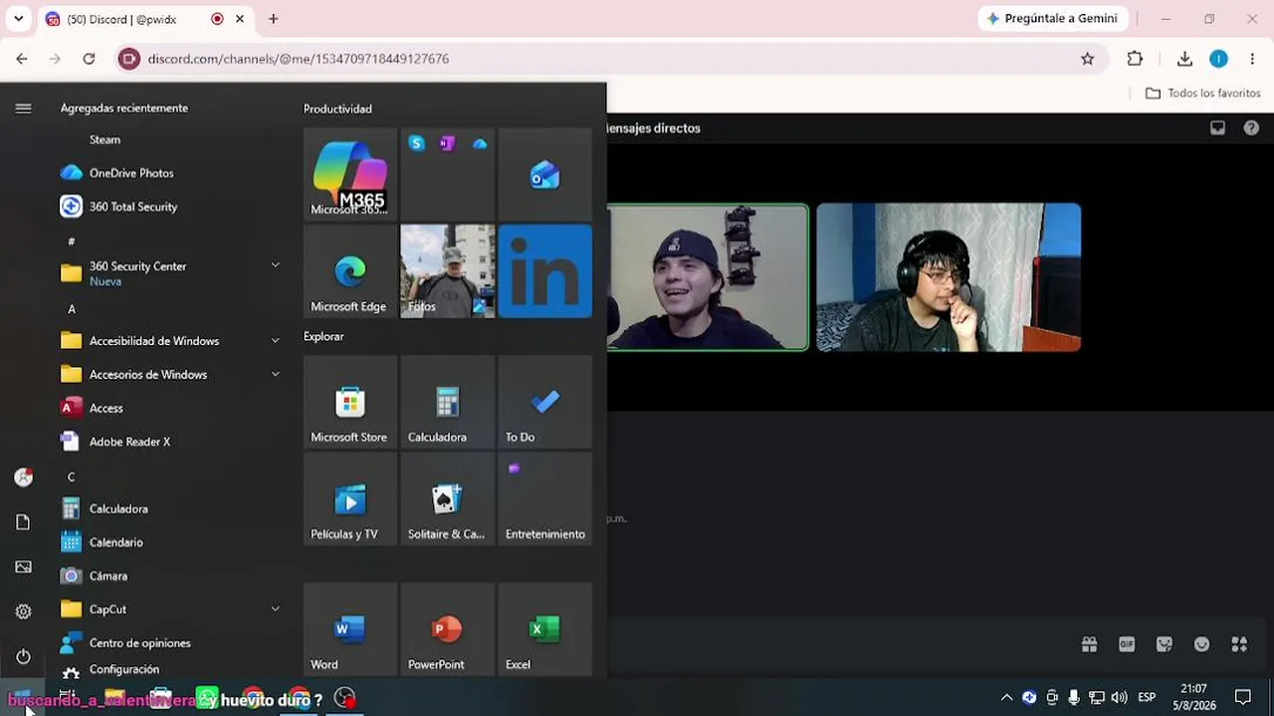Image resolution: width=1274 pixels, height=716 pixels.
Task: Reload the Discord page
Action: click(x=89, y=59)
